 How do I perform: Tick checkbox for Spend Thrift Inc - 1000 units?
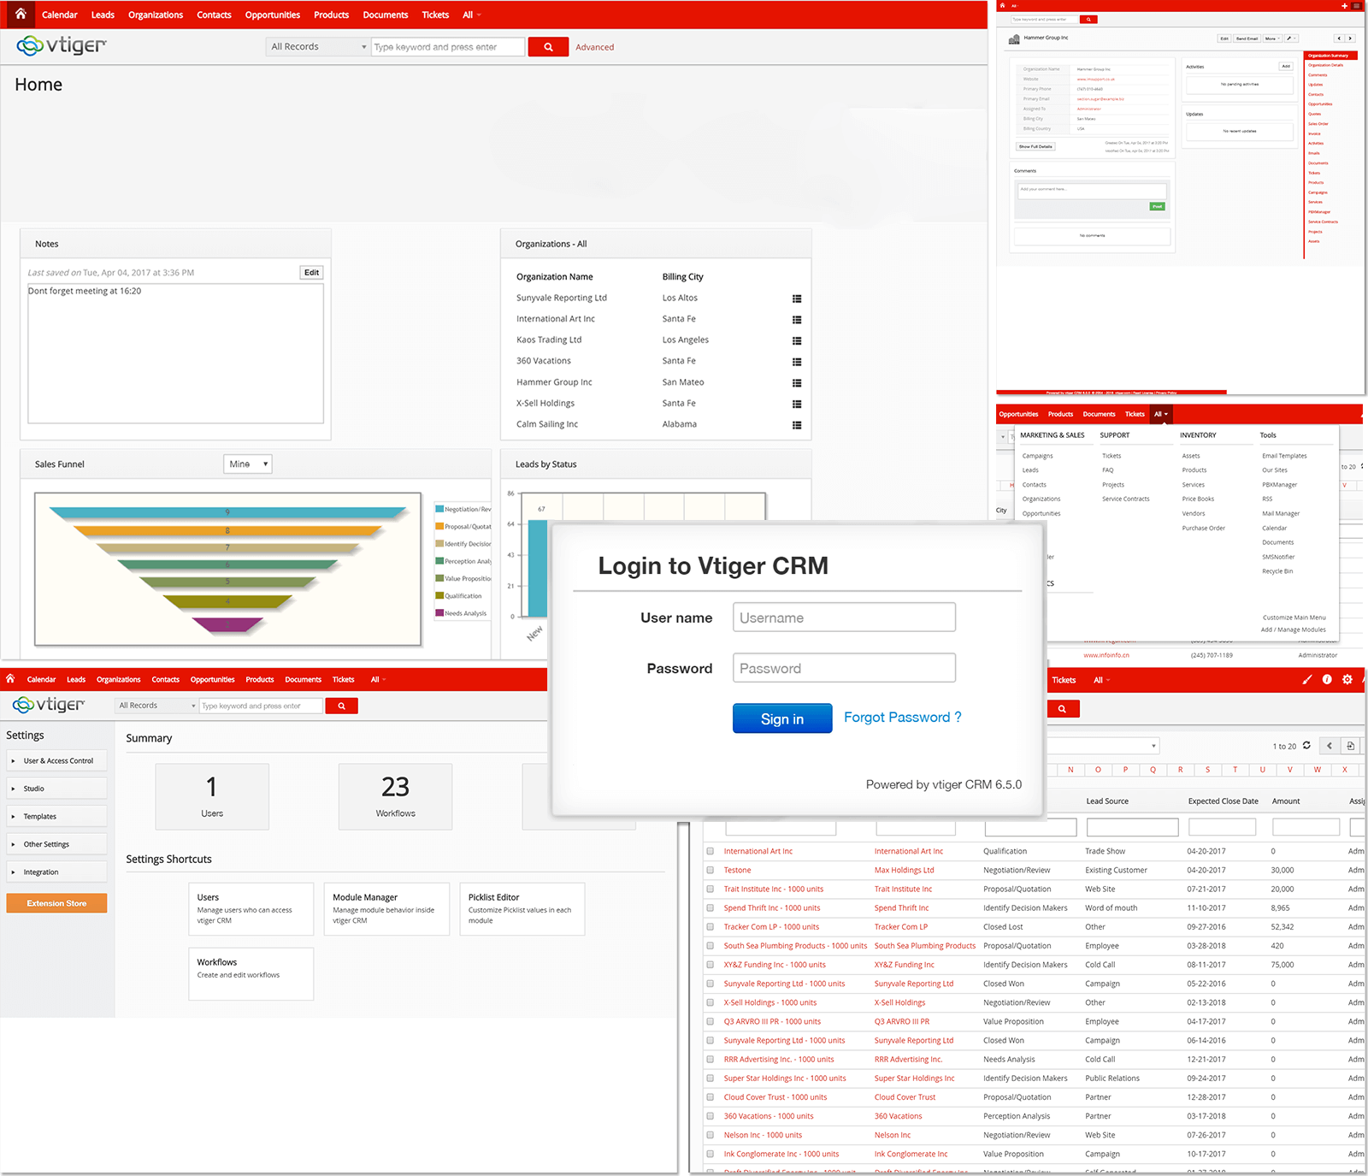point(710,907)
